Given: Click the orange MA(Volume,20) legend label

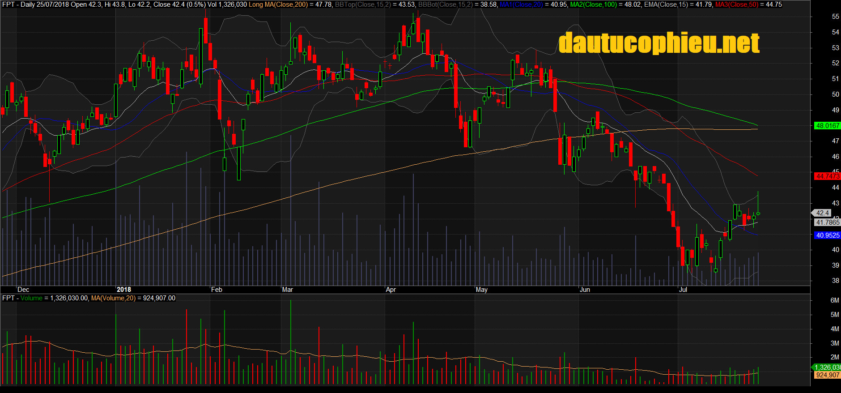Looking at the screenshot, I should [x=113, y=298].
